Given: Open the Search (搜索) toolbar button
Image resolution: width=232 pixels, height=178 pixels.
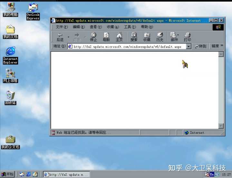Looking at the screenshot, I should click(x=134, y=37).
